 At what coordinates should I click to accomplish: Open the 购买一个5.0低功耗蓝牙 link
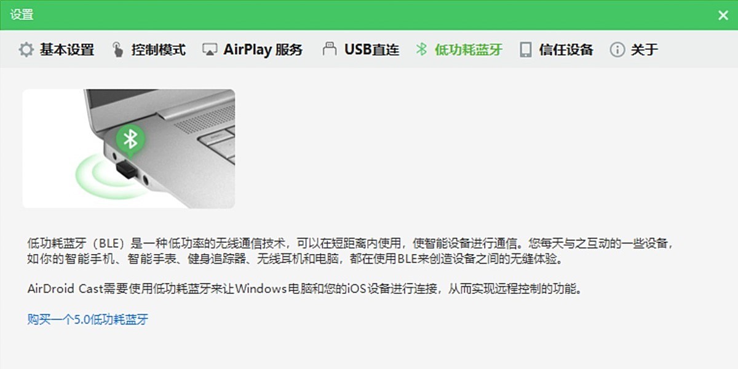[x=88, y=319]
